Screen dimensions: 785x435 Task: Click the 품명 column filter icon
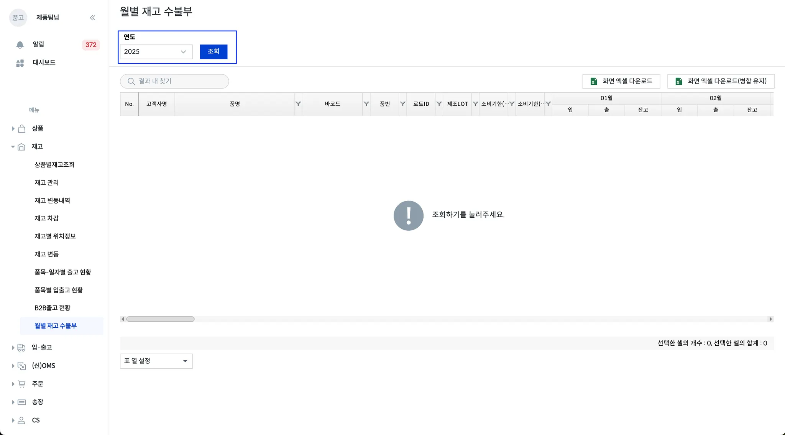(298, 104)
